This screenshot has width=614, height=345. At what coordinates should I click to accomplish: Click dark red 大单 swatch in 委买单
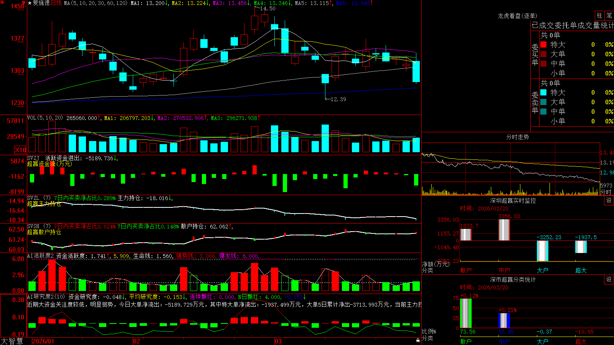(543, 54)
